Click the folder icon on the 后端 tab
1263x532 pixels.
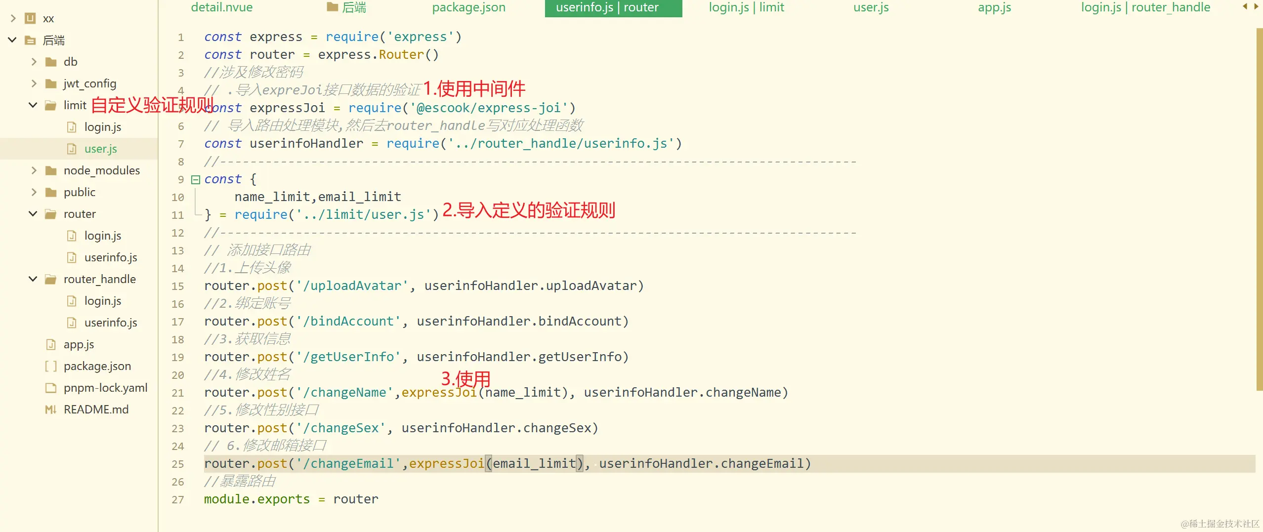click(332, 7)
